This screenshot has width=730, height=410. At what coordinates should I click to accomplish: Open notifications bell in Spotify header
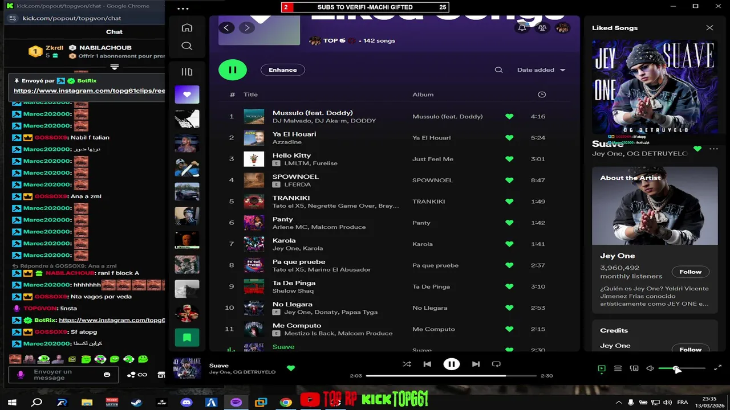click(x=522, y=27)
